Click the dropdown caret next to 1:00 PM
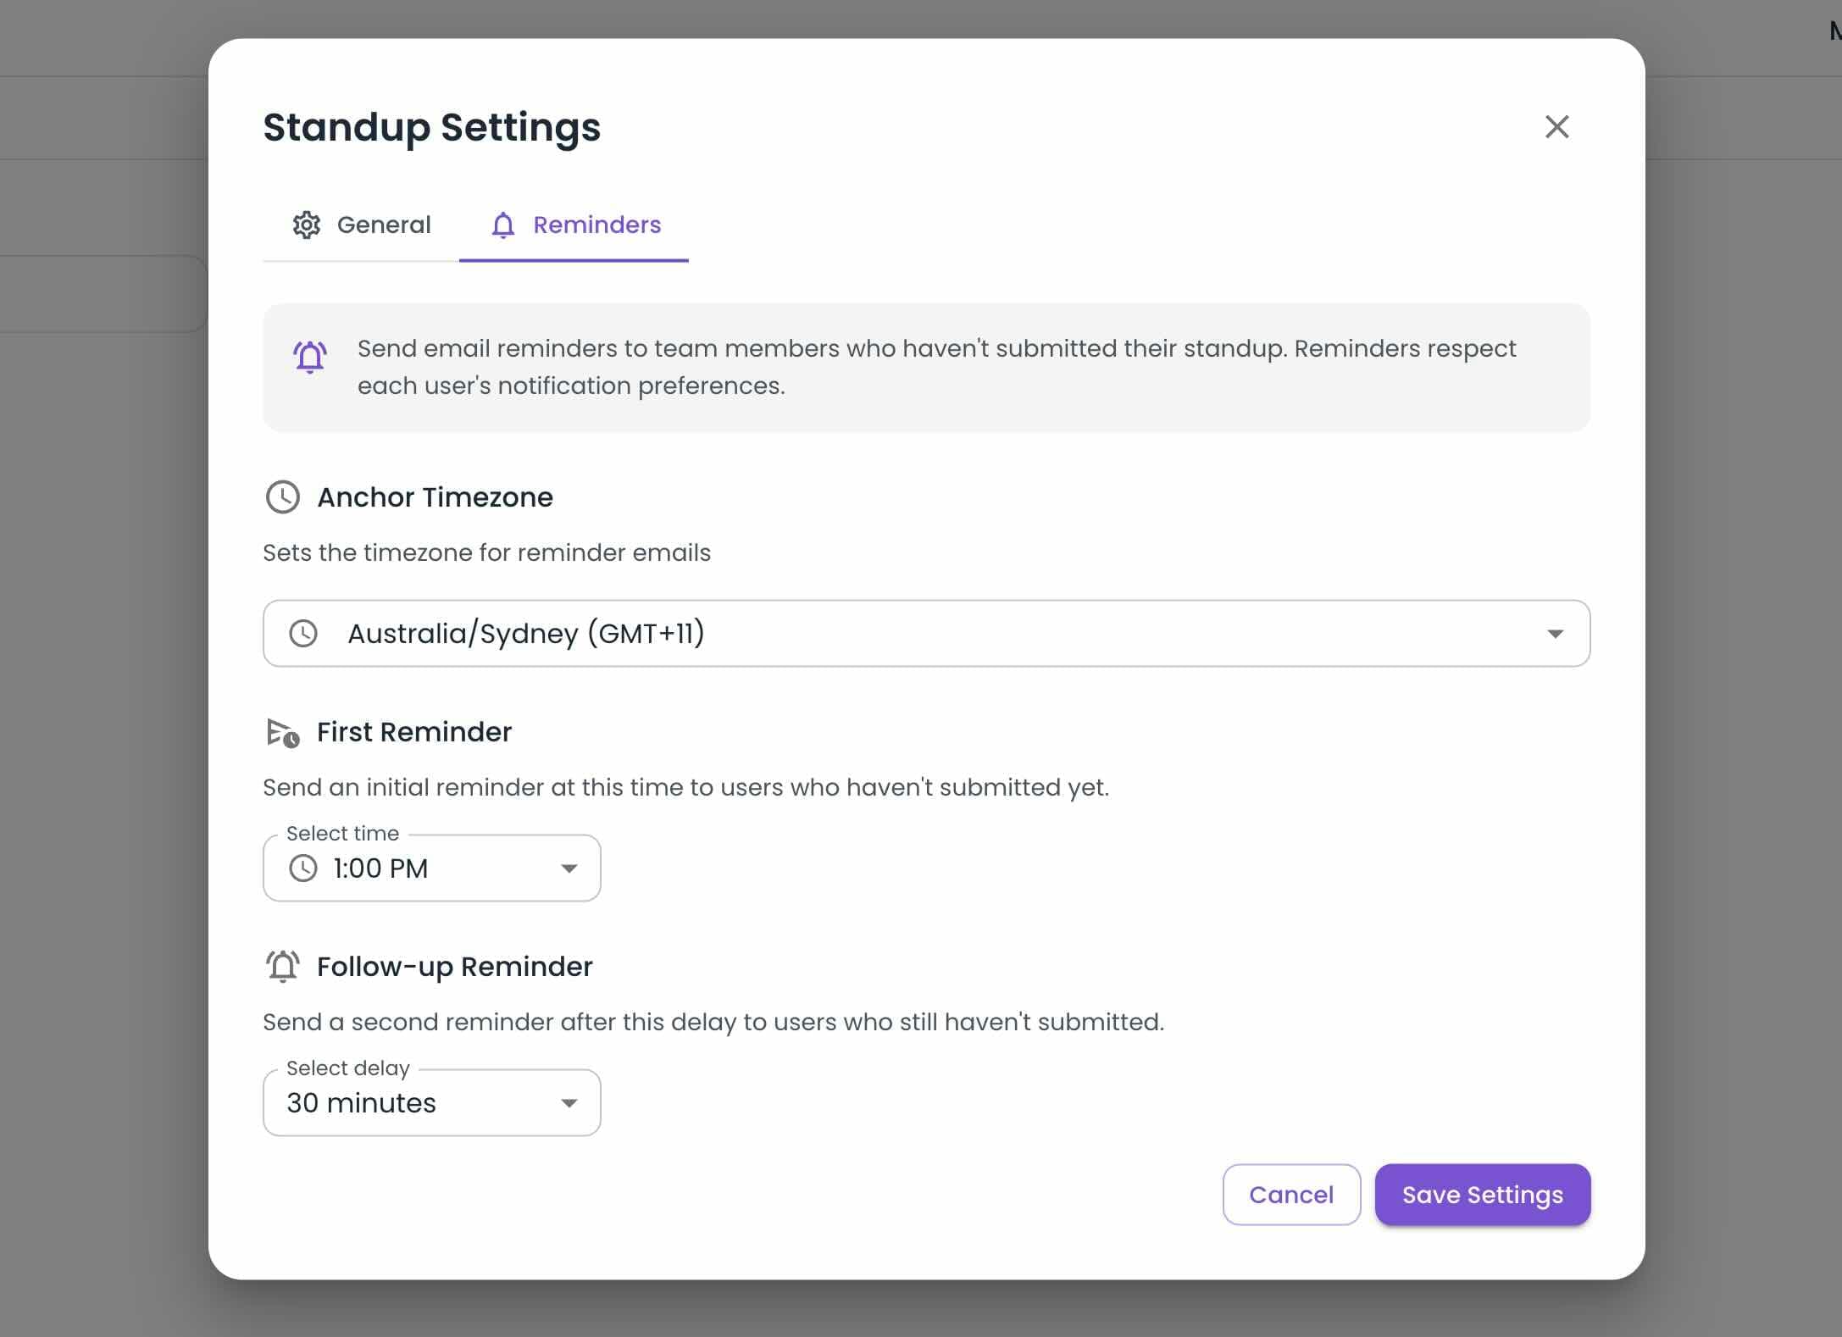Screen dimensions: 1842x1337 pos(569,868)
